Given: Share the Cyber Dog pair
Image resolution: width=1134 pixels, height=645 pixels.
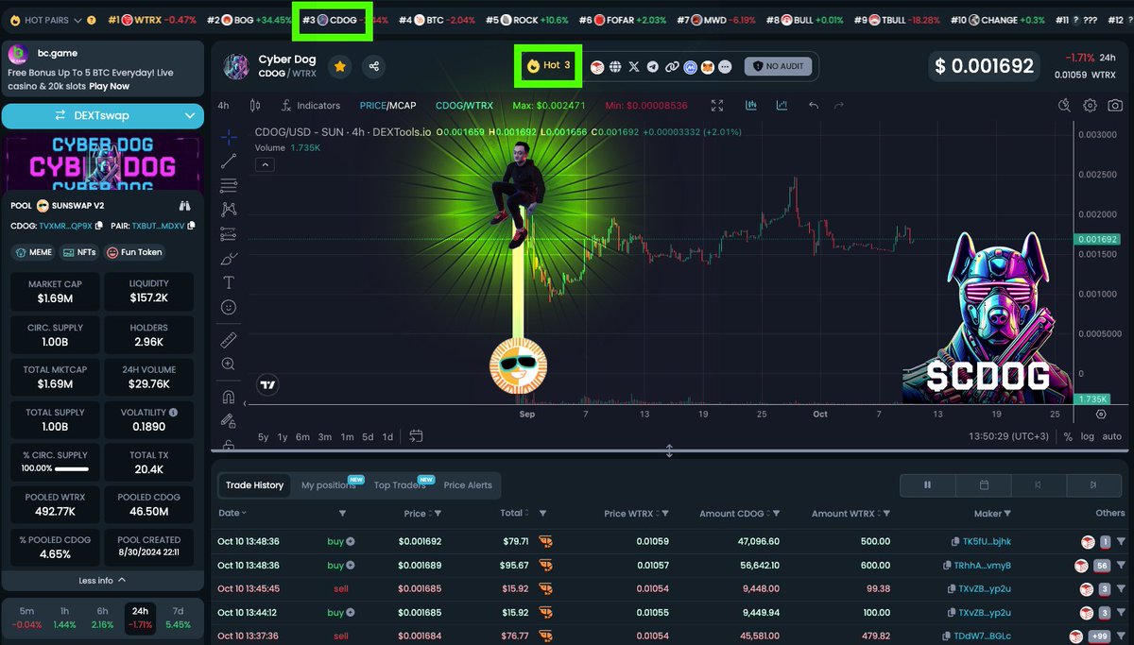Looking at the screenshot, I should [374, 66].
